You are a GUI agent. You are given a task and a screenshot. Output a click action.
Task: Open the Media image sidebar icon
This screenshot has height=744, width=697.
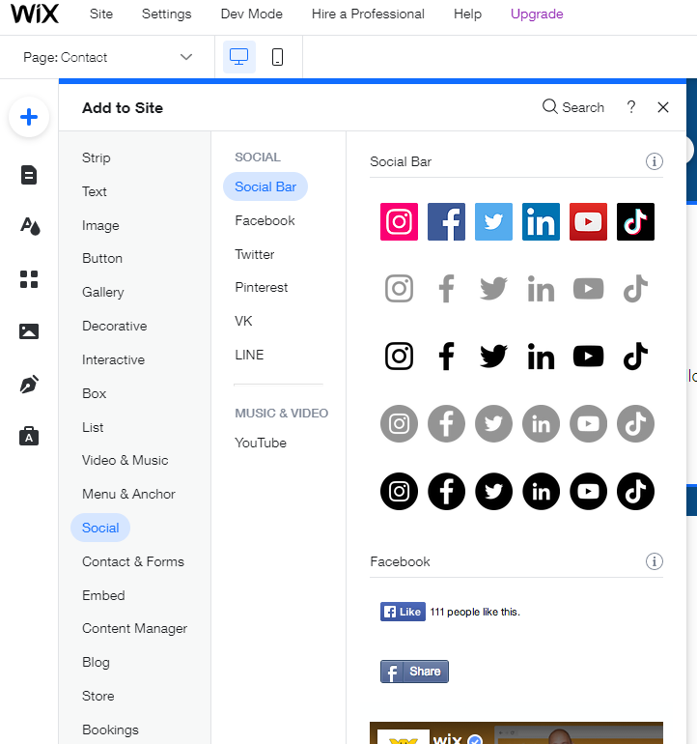[29, 331]
